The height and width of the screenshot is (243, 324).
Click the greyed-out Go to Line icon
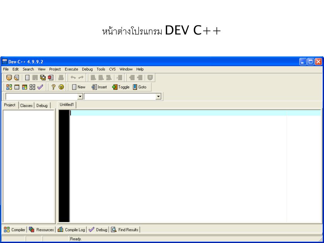(x=119, y=78)
